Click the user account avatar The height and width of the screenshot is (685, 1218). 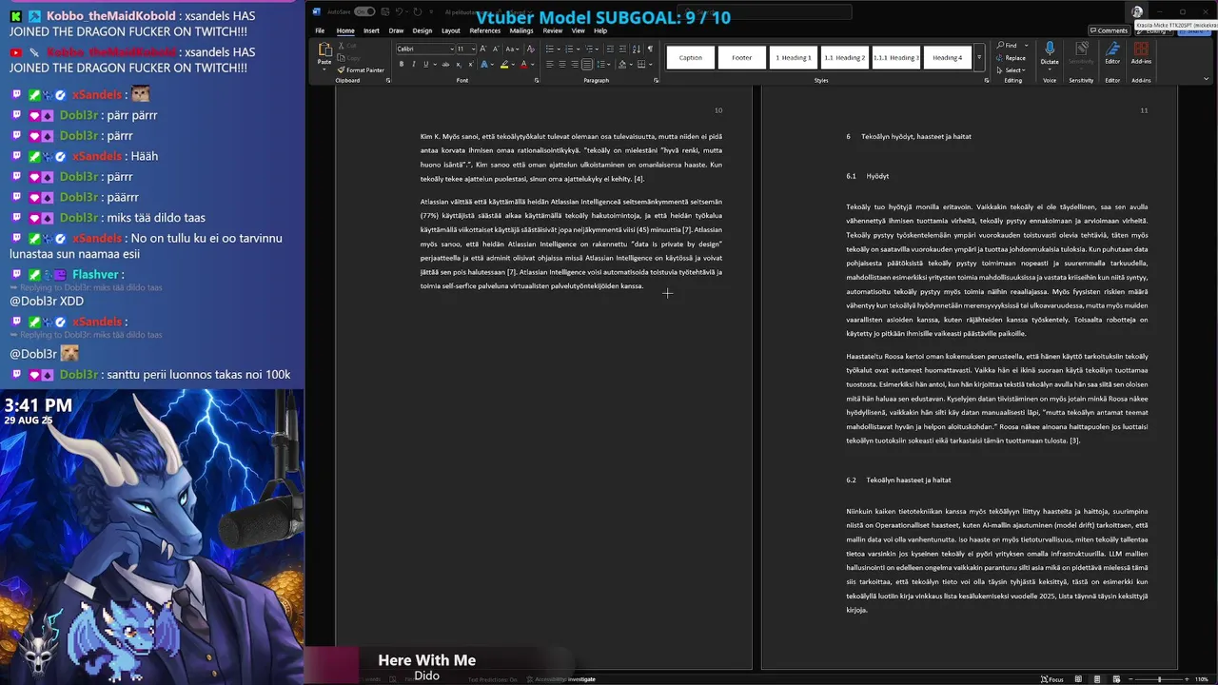[1137, 11]
